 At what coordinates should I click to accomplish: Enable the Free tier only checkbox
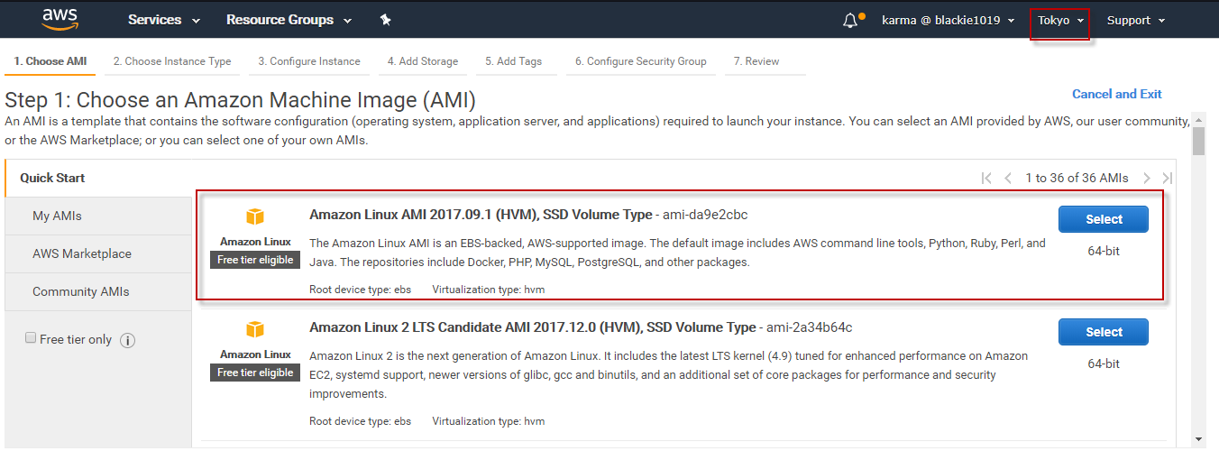31,338
